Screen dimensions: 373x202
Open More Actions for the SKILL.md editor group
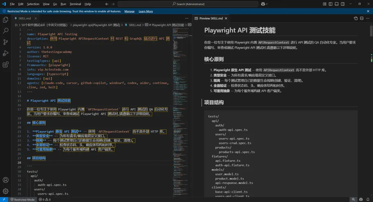(187, 18)
